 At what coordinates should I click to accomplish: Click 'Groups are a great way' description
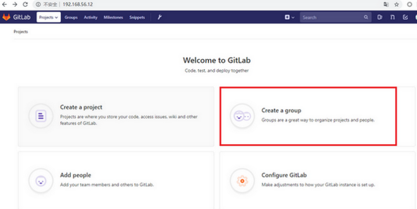click(x=318, y=120)
